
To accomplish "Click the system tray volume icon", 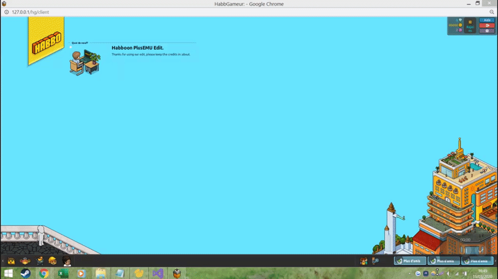I will (x=449, y=274).
